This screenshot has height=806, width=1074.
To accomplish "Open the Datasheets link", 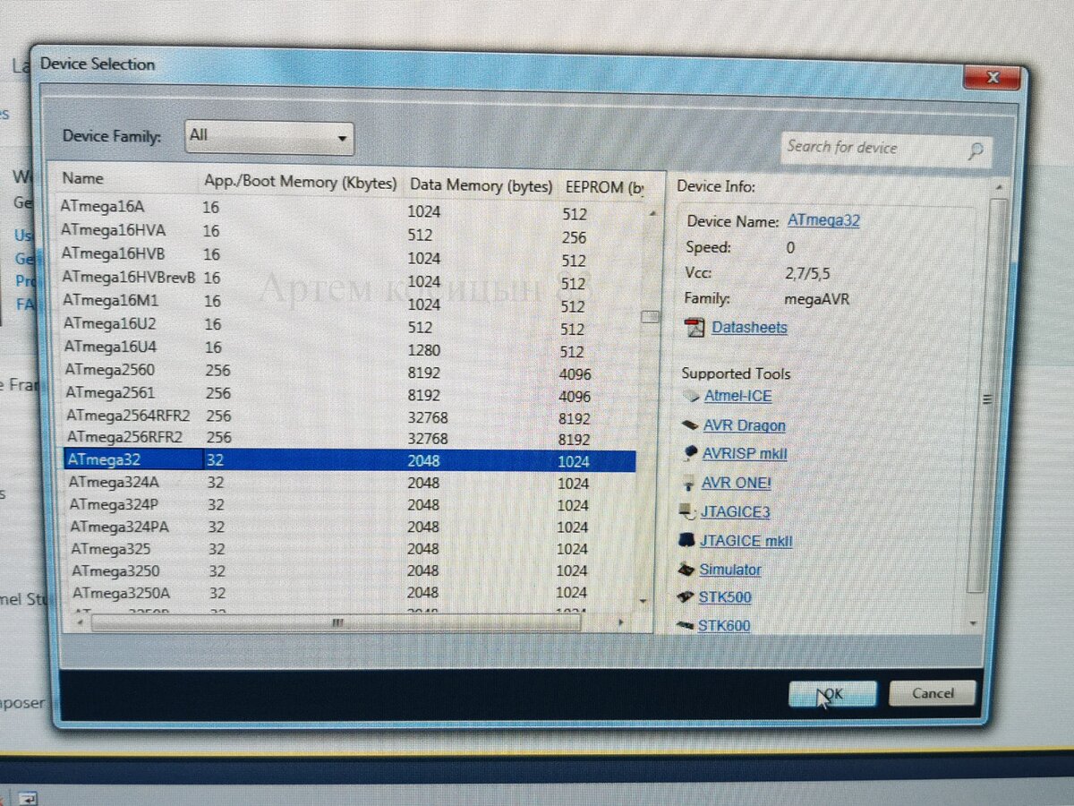I will 749,327.
